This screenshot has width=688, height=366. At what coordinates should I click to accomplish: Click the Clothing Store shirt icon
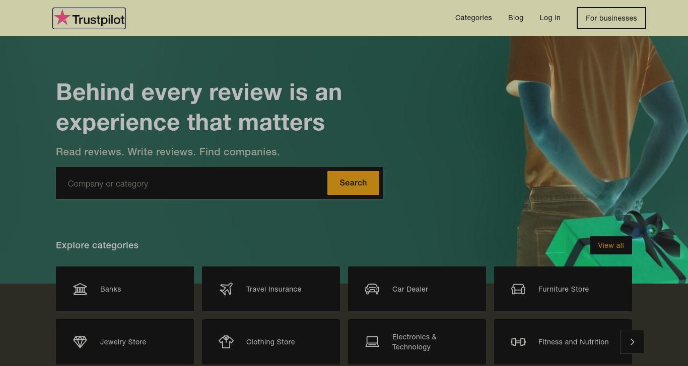[226, 342]
